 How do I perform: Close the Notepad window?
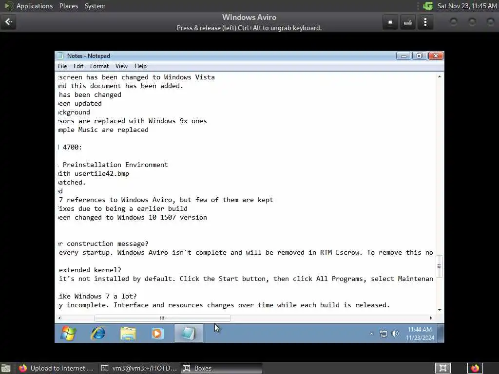(436, 56)
